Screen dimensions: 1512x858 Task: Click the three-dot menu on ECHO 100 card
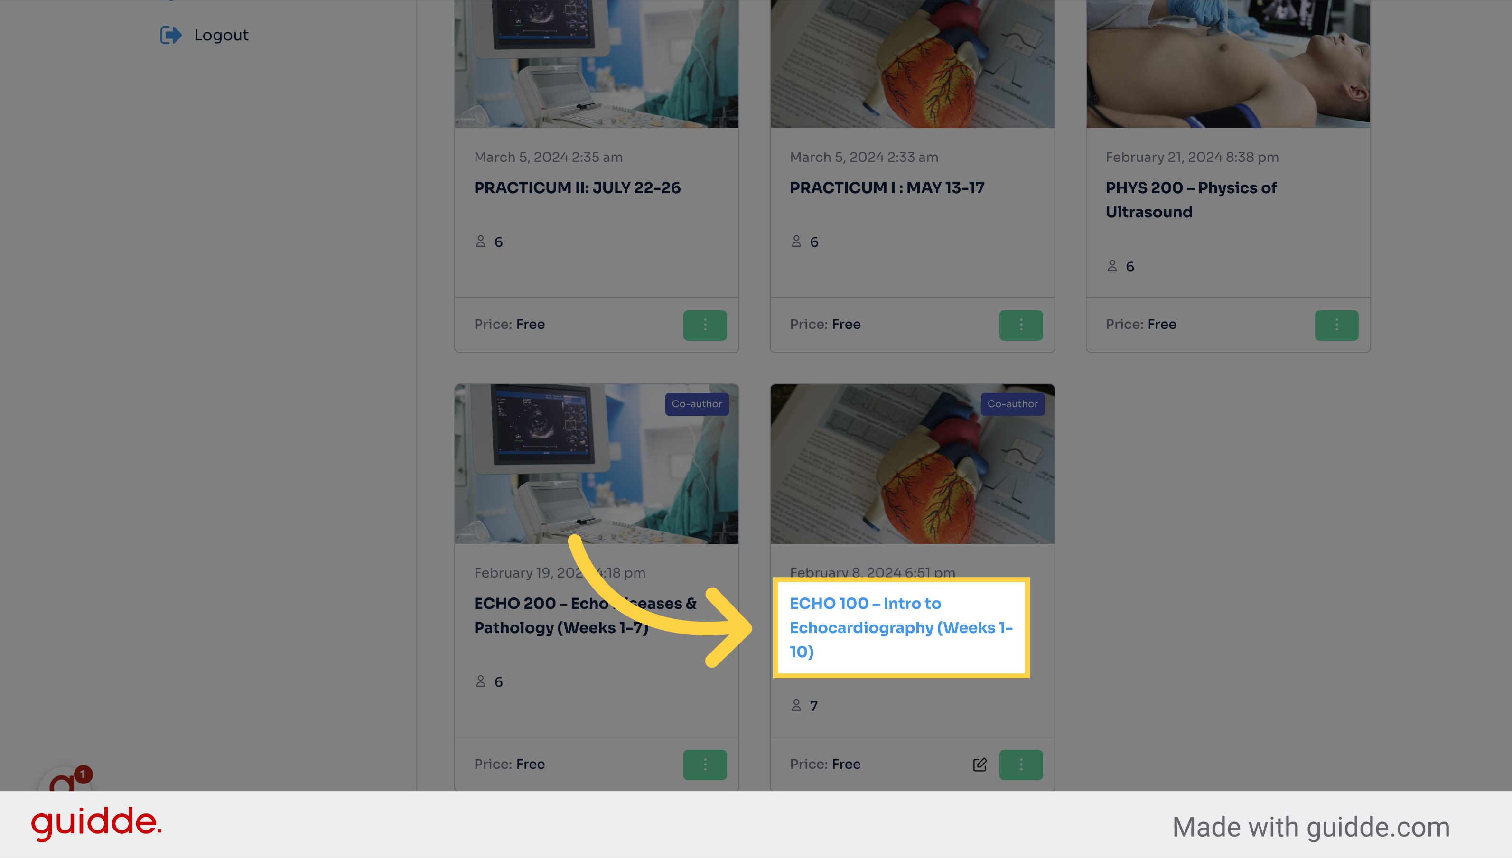coord(1021,765)
